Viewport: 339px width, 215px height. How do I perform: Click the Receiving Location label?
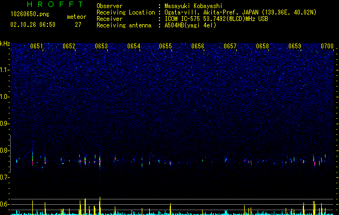pyautogui.click(x=126, y=12)
